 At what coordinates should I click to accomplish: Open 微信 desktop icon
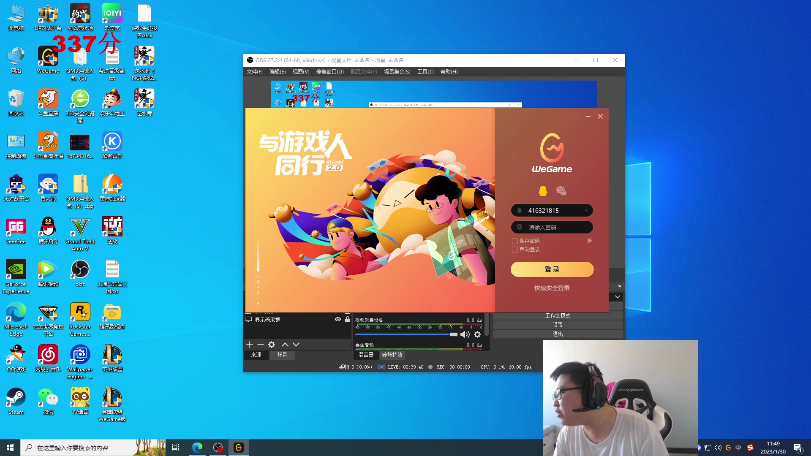coord(48,401)
